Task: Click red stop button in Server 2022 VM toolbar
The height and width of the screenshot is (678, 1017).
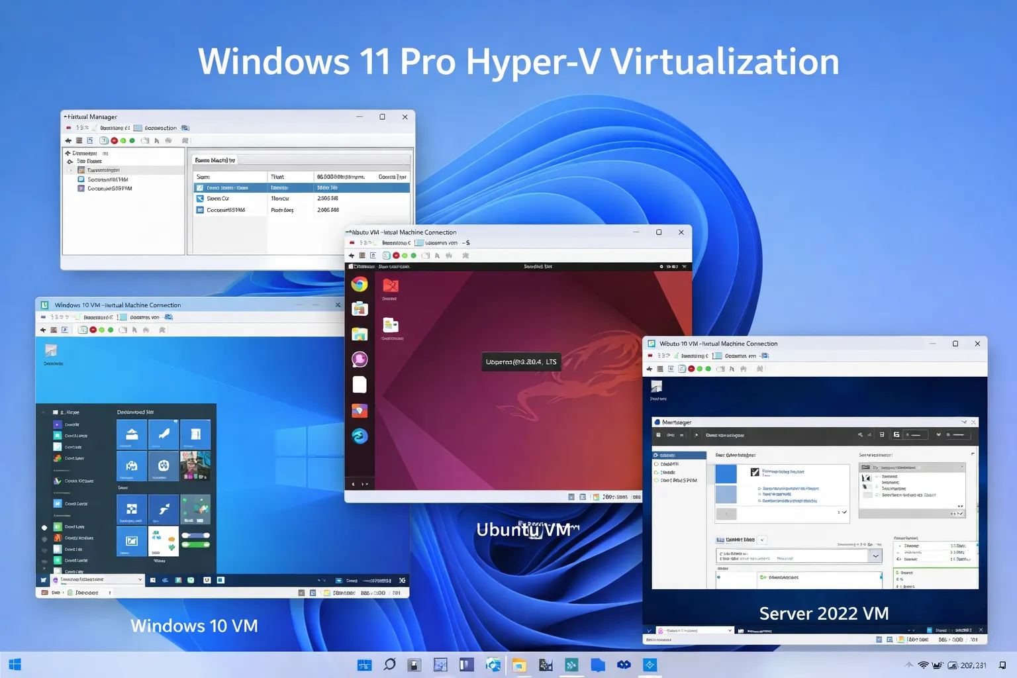Action: click(x=691, y=369)
